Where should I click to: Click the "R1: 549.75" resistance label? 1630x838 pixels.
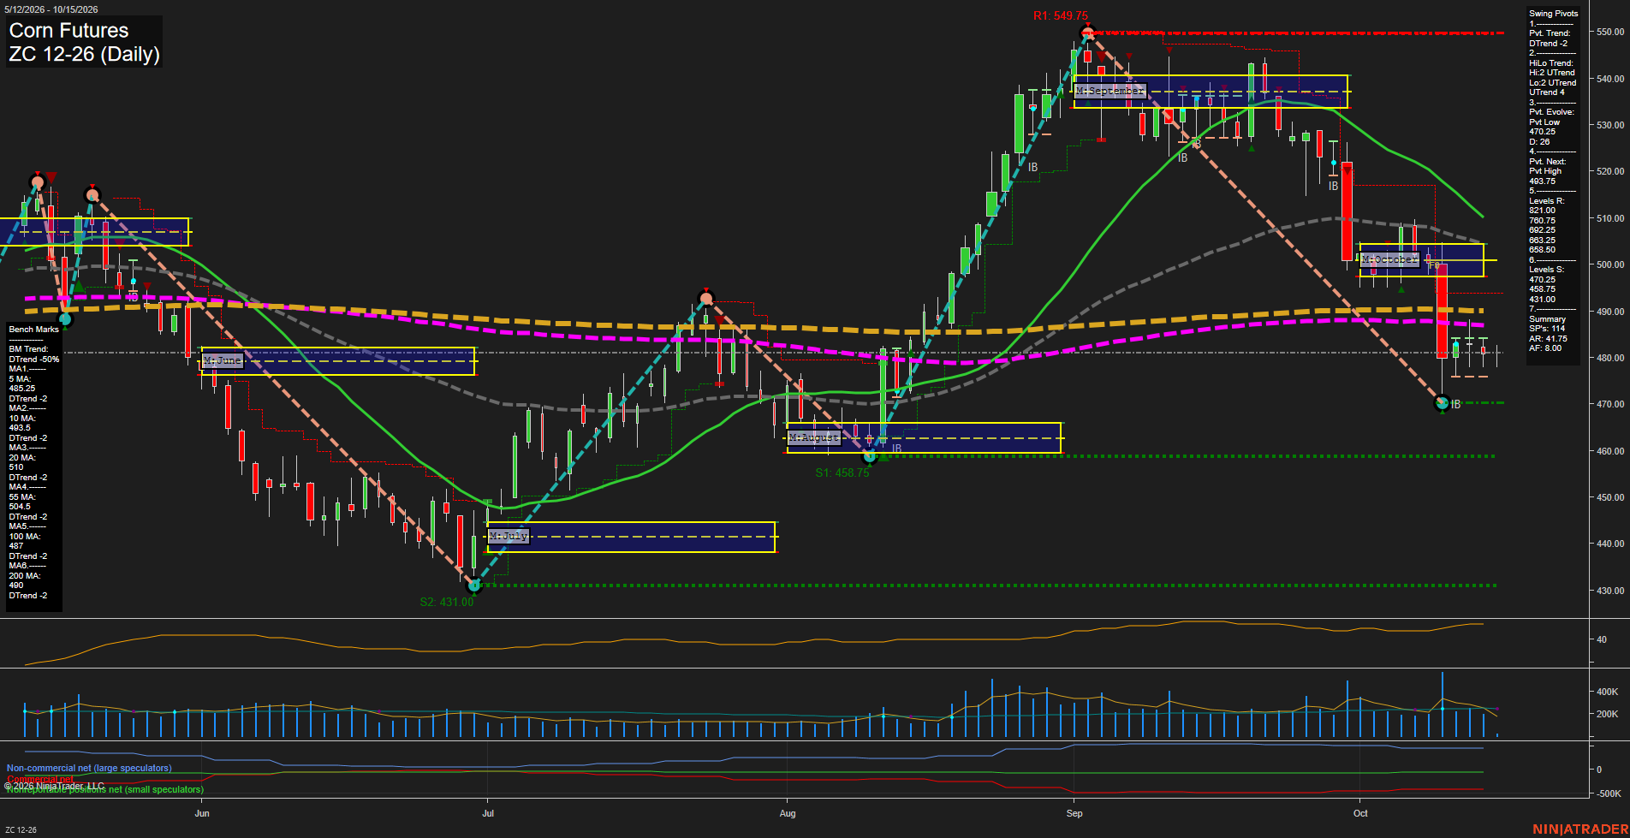[1061, 16]
